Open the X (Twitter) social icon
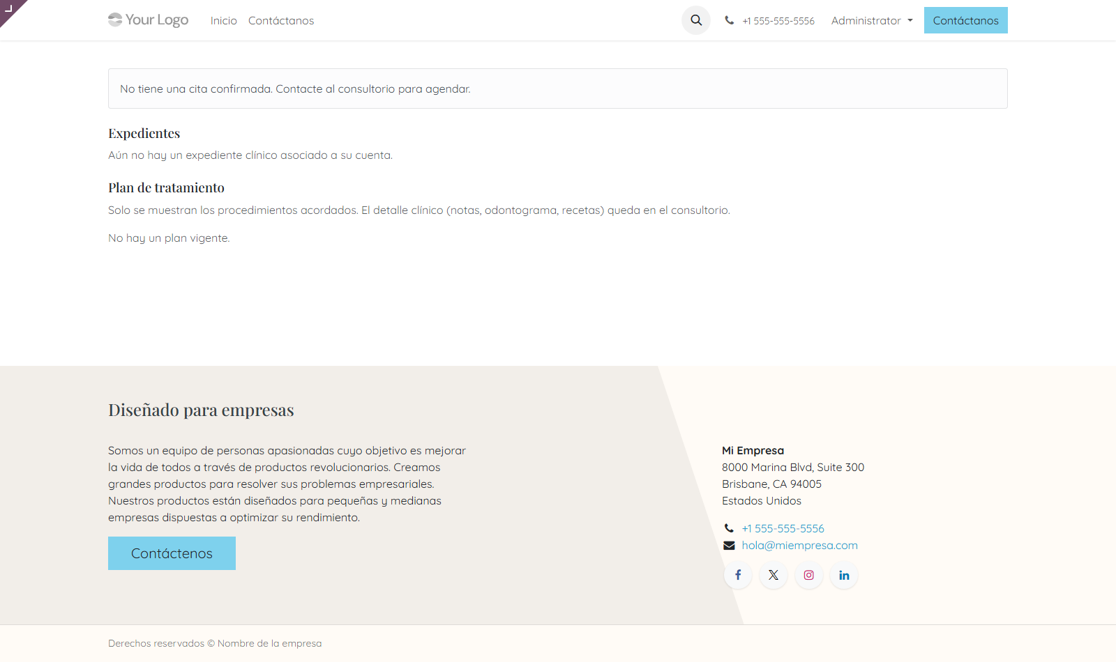This screenshot has width=1116, height=662. pyautogui.click(x=774, y=575)
